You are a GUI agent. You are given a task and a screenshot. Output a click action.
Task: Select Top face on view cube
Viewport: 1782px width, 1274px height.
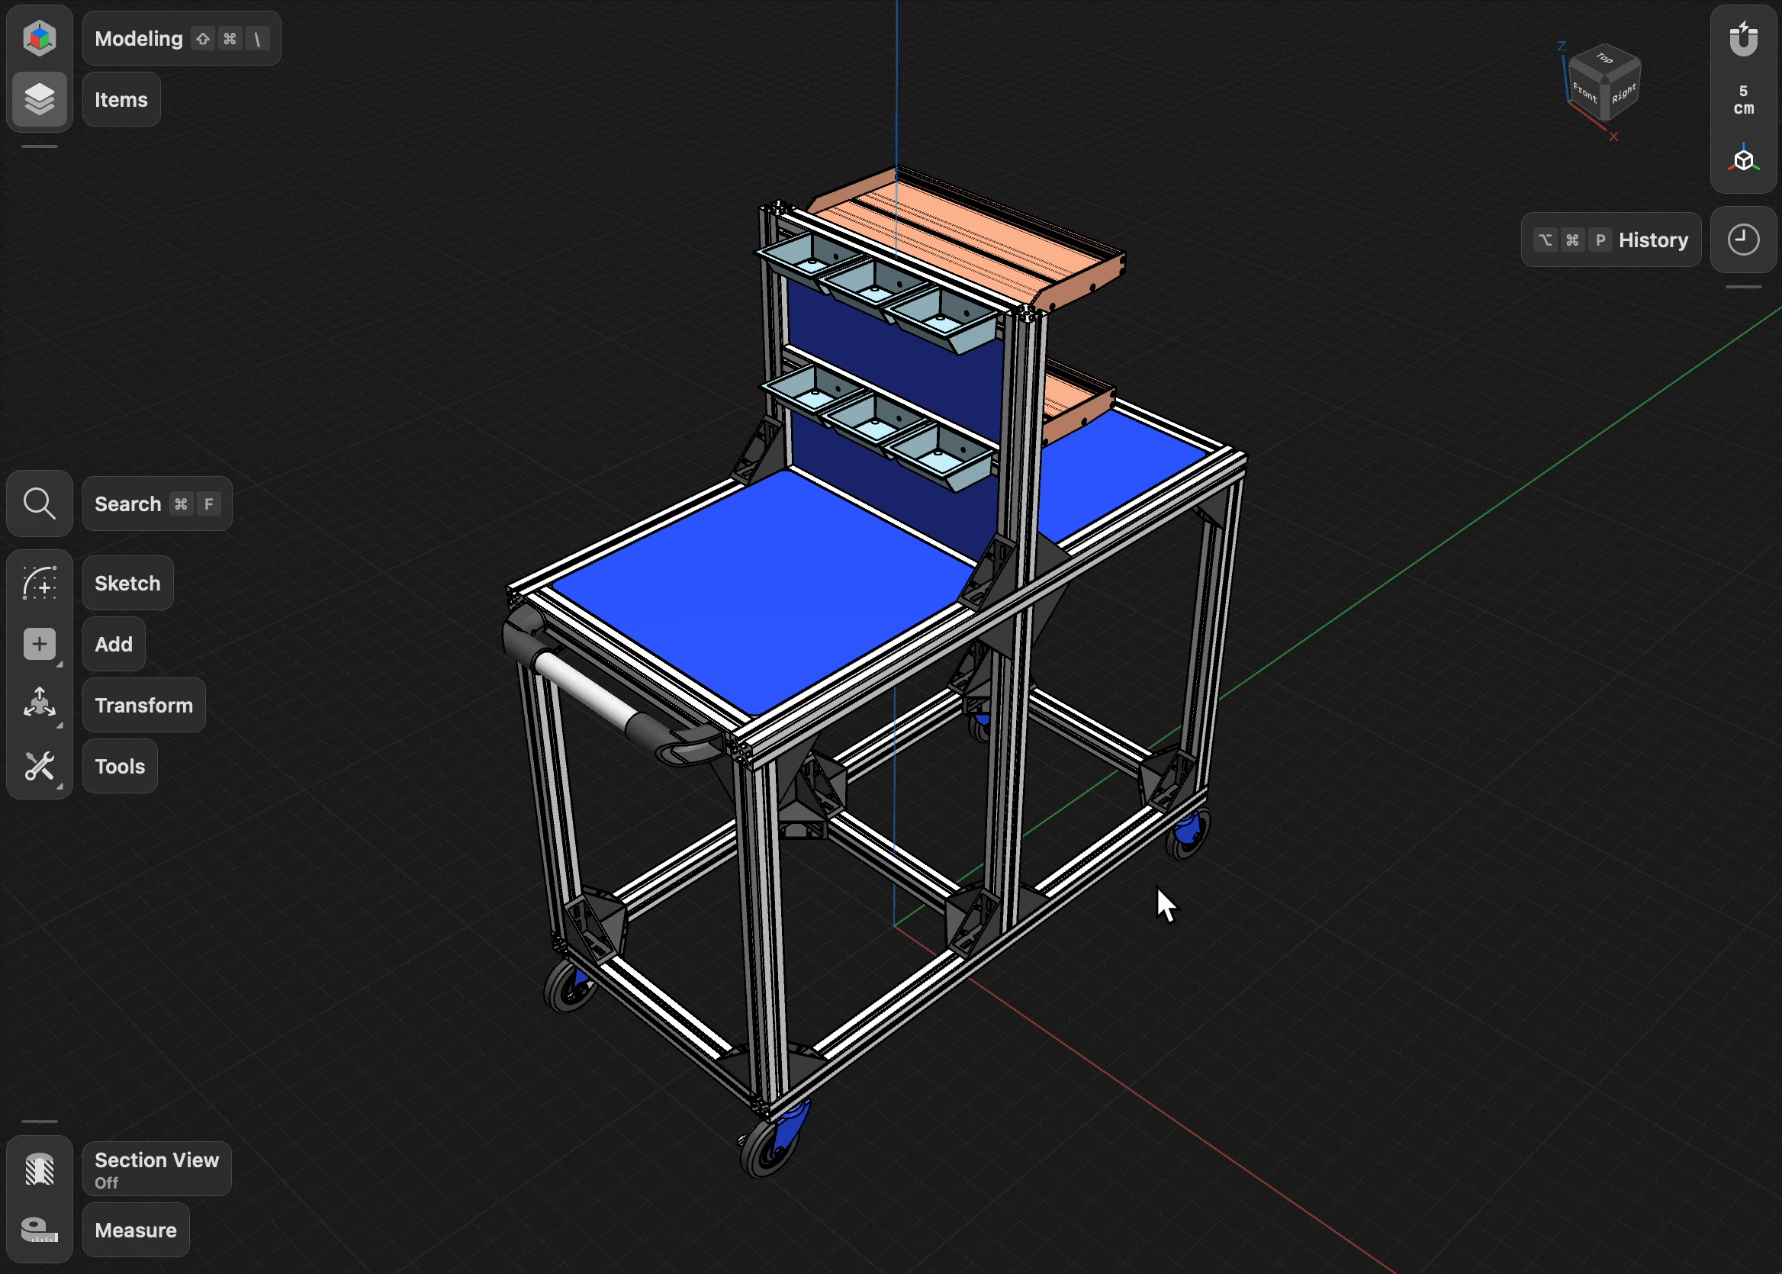click(1605, 60)
